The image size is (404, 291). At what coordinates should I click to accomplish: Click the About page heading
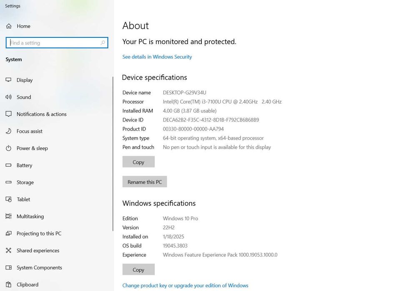pyautogui.click(x=136, y=26)
